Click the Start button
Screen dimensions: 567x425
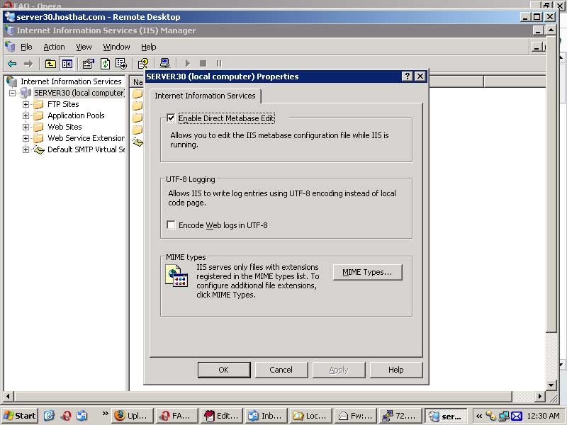coord(21,416)
